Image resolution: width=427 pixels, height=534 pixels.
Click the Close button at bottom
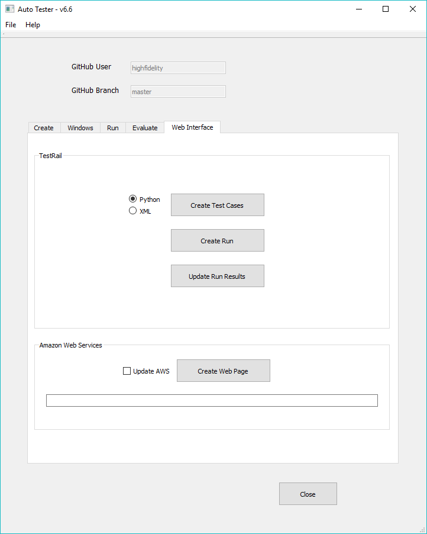tap(308, 494)
